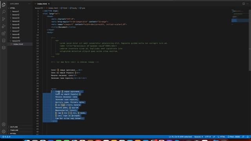The width and height of the screenshot is (251, 141).
Task: Open the stacked-layers icon at the bottom of the activity bar
Action: 4,48
